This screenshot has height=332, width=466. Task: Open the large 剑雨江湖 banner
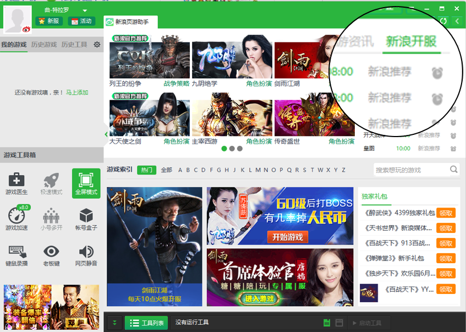point(155,247)
